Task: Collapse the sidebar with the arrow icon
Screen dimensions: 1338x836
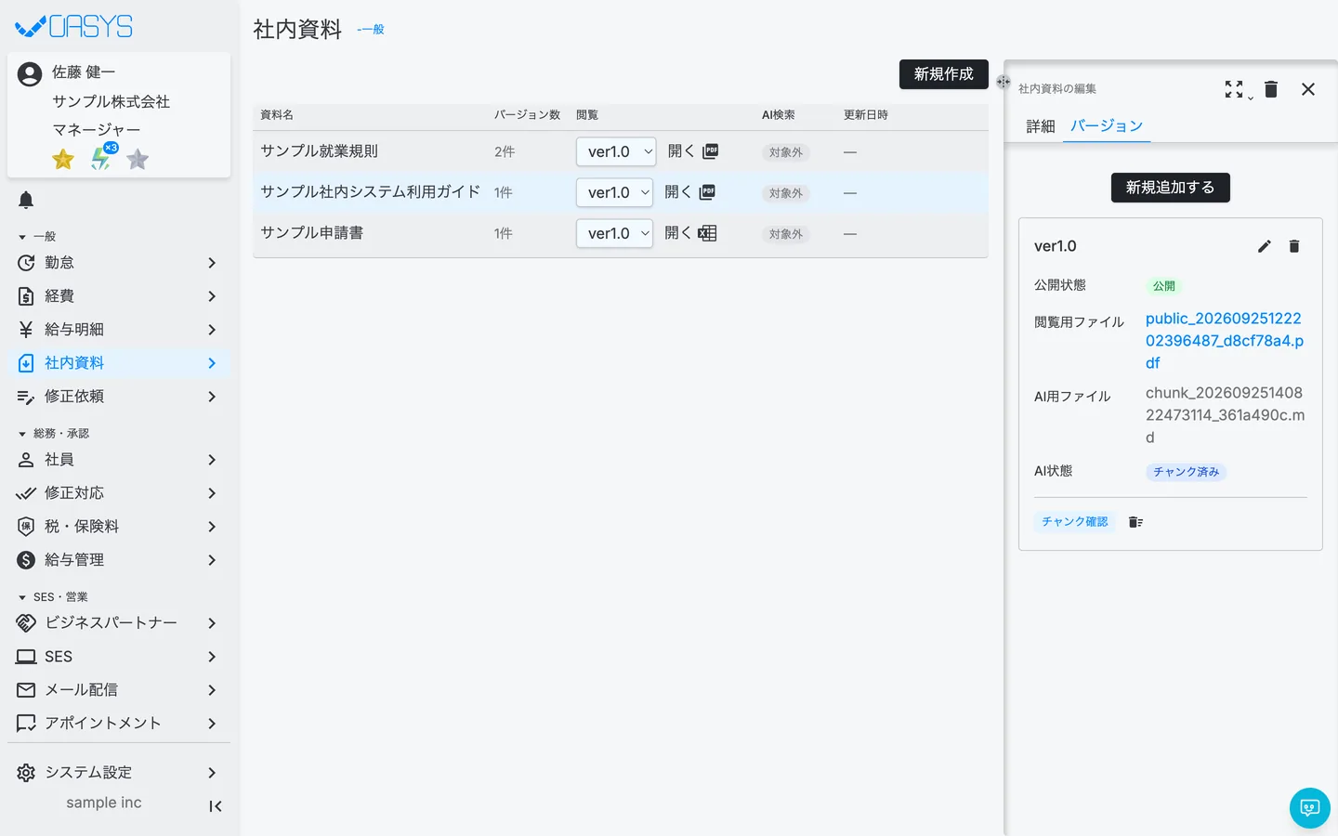Action: point(216,806)
